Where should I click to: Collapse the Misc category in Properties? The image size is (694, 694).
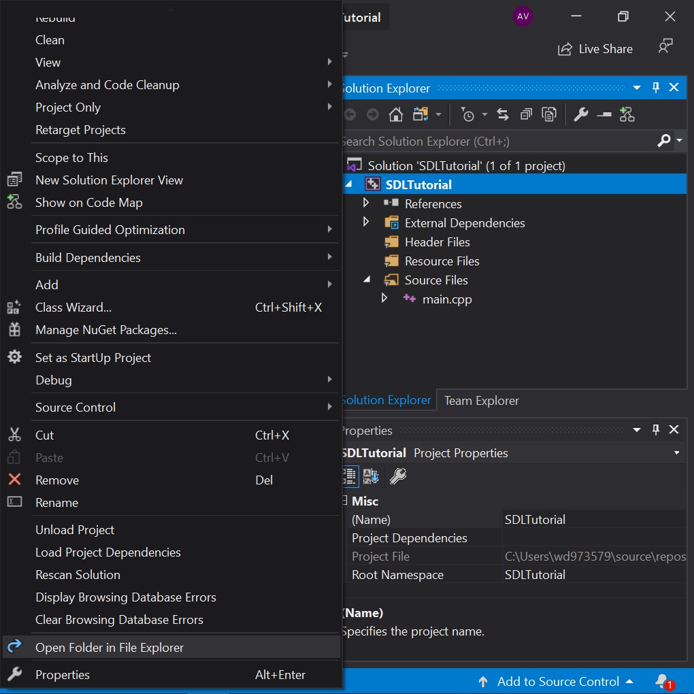tap(345, 501)
